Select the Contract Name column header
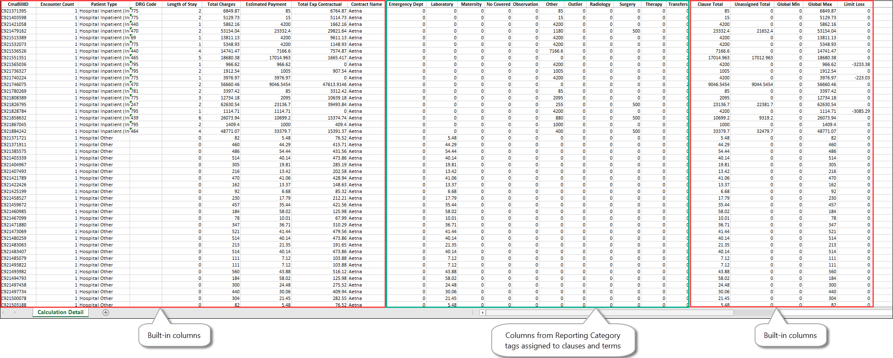The height and width of the screenshot is (358, 893). (366, 4)
